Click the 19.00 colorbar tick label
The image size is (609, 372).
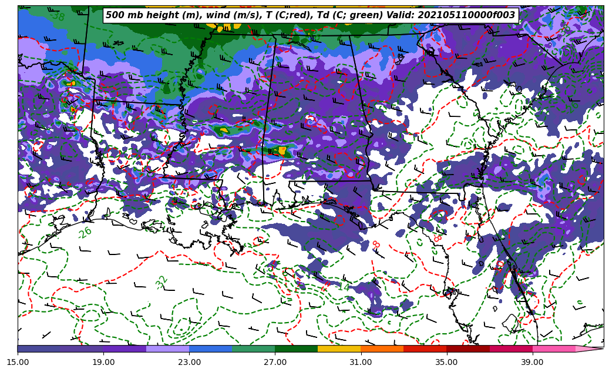tap(103, 362)
